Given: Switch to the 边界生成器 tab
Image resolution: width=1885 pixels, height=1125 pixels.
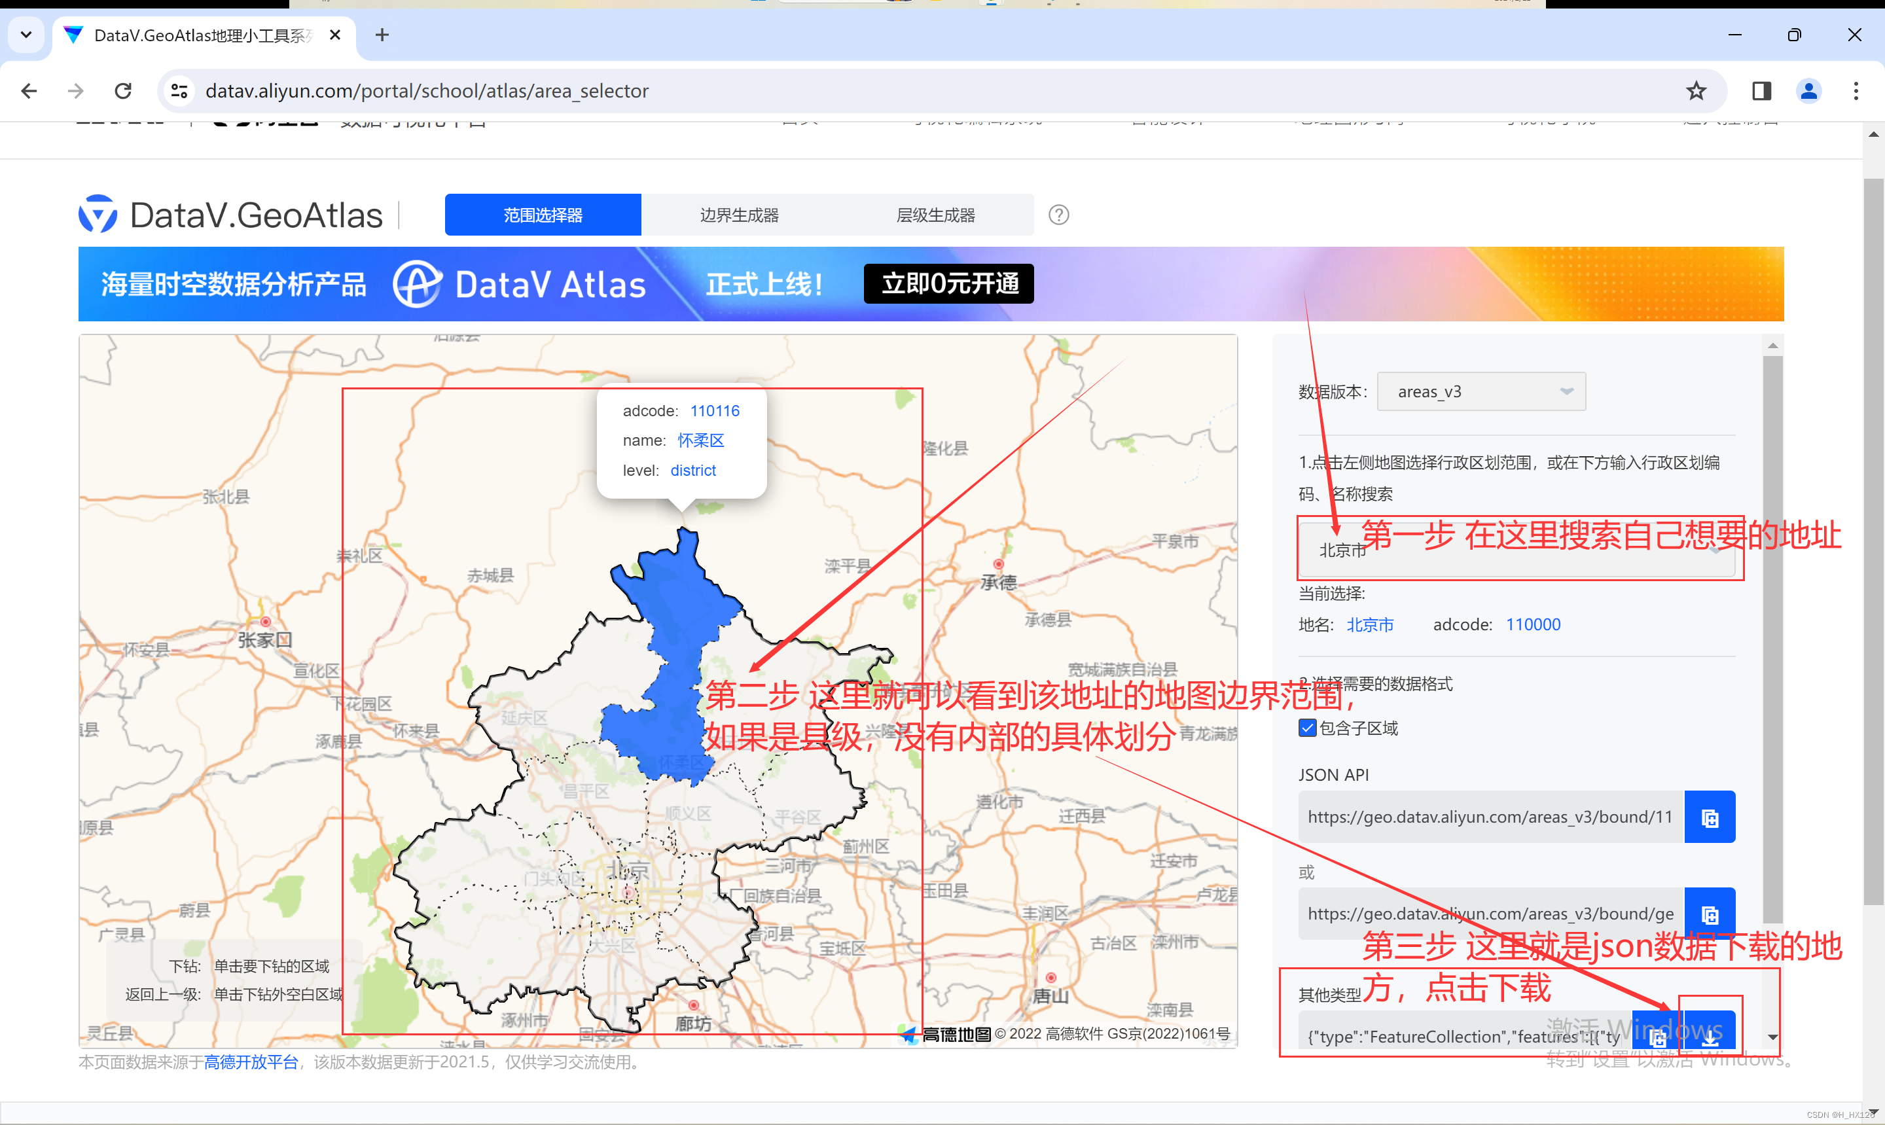Looking at the screenshot, I should click(739, 215).
